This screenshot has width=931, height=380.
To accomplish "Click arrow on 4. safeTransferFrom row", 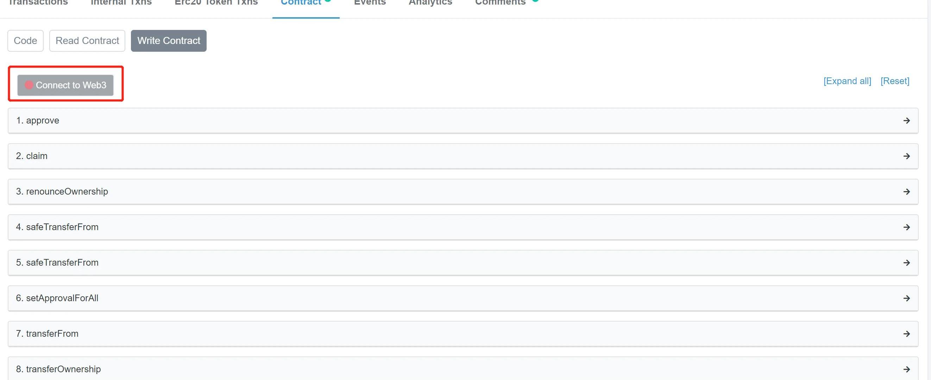I will pos(906,227).
